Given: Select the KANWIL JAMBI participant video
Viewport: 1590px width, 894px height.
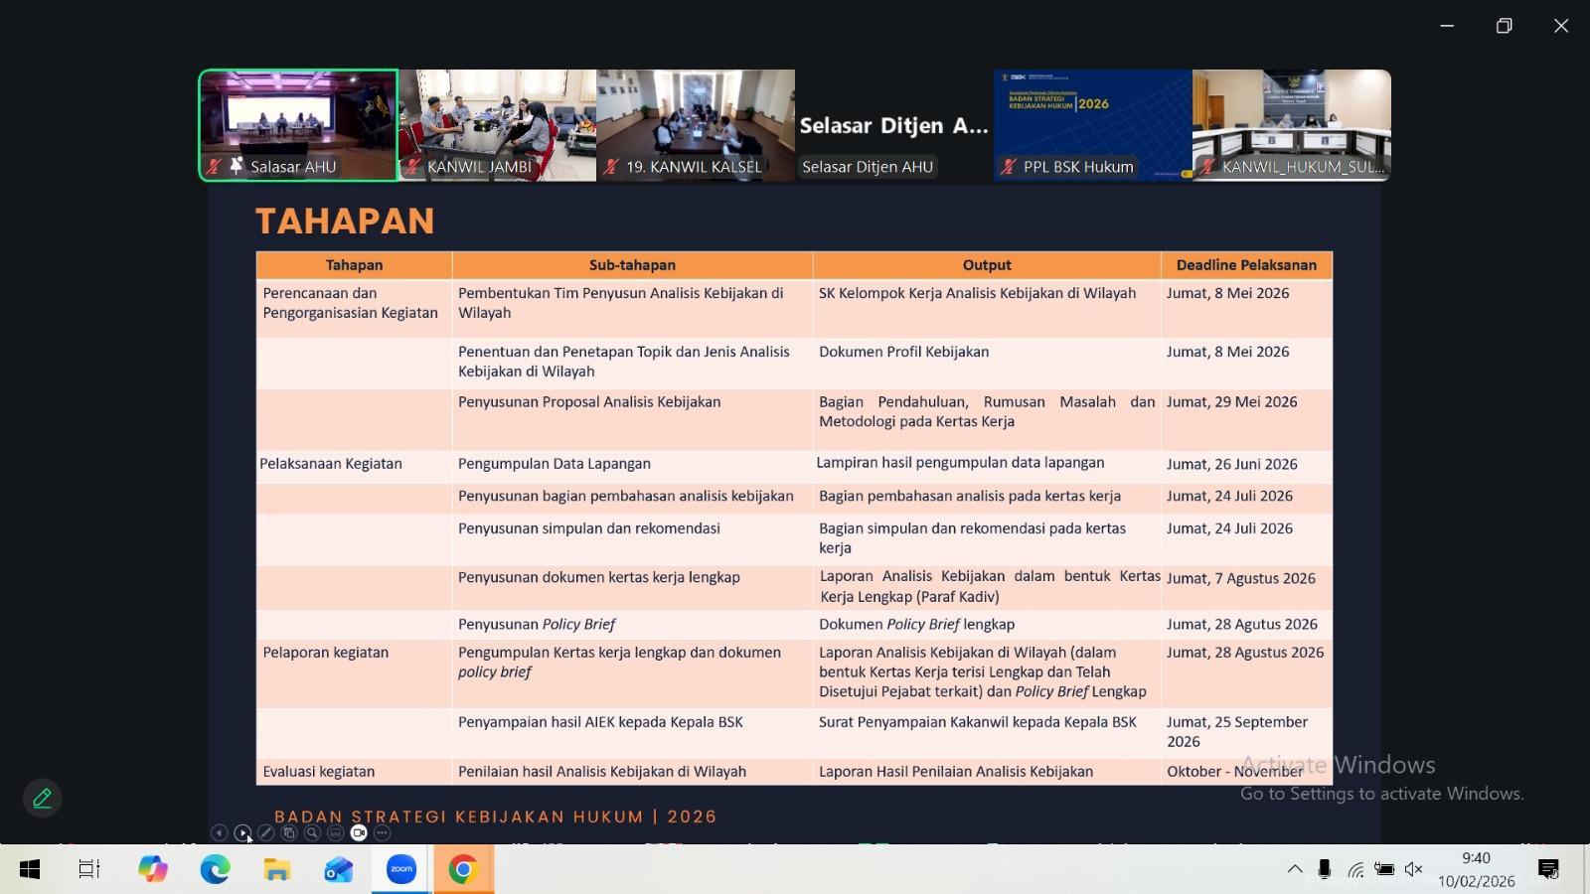Looking at the screenshot, I should [x=497, y=124].
